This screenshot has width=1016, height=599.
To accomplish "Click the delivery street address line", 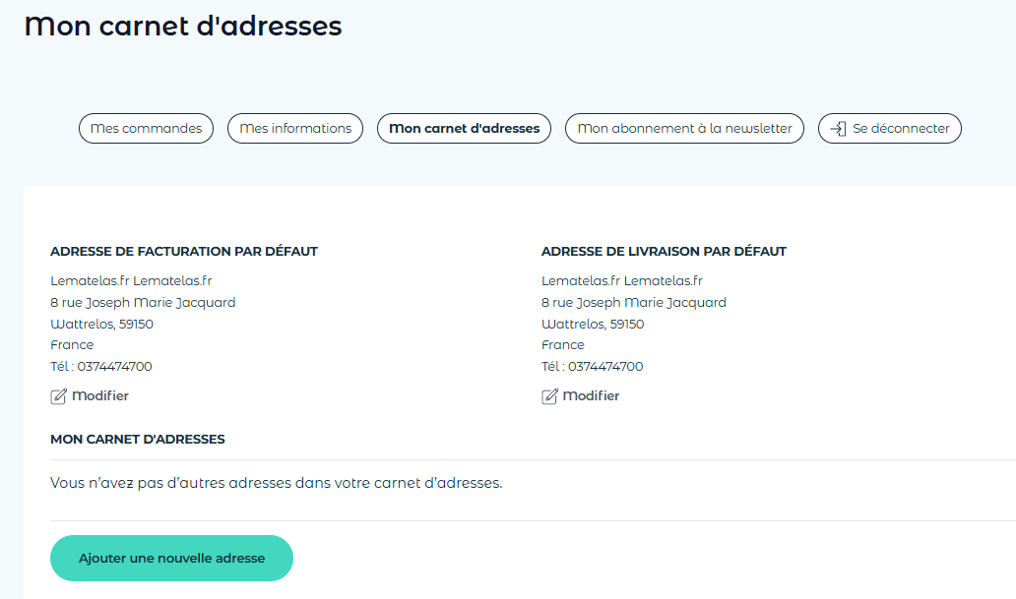I will click(x=634, y=303).
